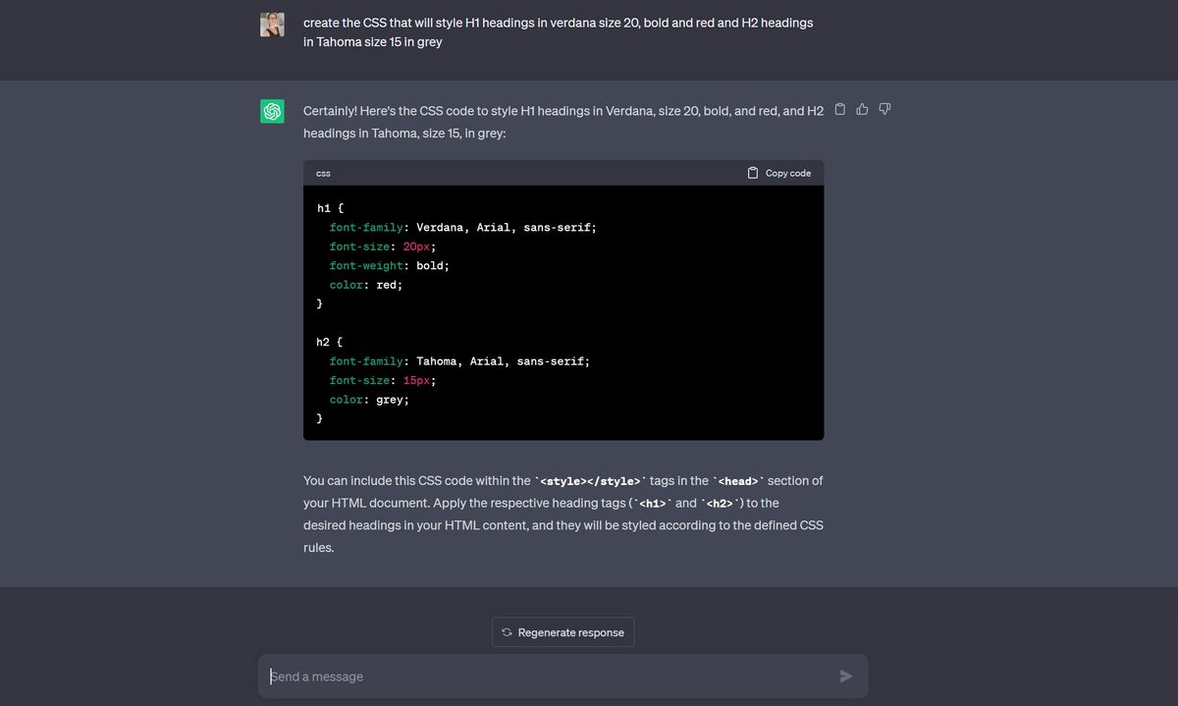
Task: Click the Regenerate response button
Action: [x=562, y=632]
